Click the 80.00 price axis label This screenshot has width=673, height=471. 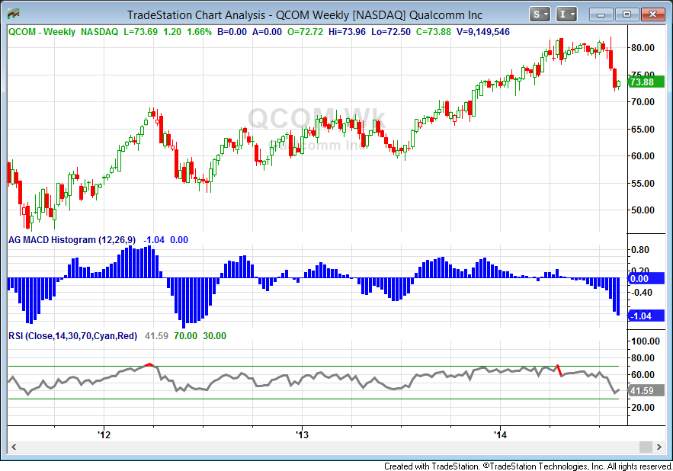[x=643, y=48]
